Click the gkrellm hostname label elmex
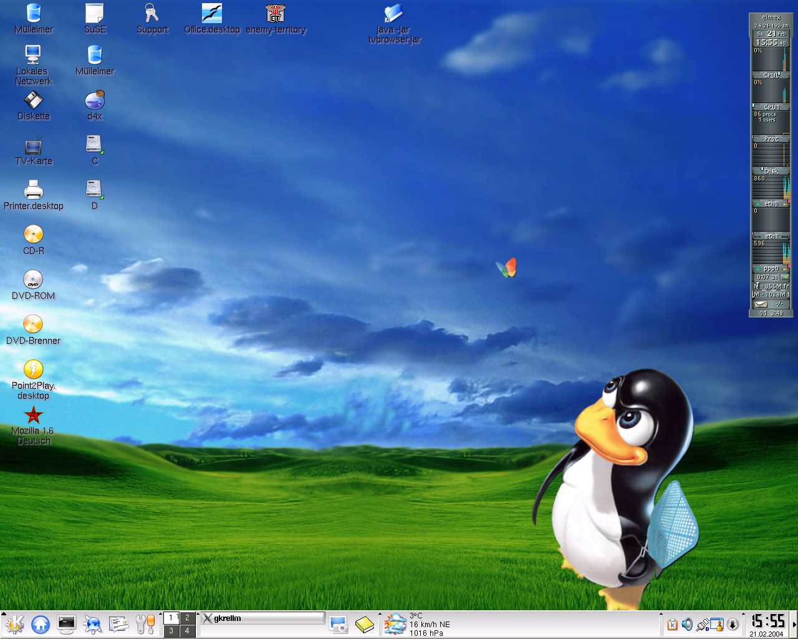The width and height of the screenshot is (798, 639). point(771,17)
